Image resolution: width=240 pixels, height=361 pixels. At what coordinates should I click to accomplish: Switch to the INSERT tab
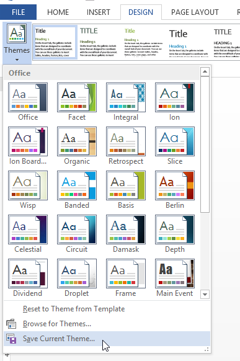99,12
